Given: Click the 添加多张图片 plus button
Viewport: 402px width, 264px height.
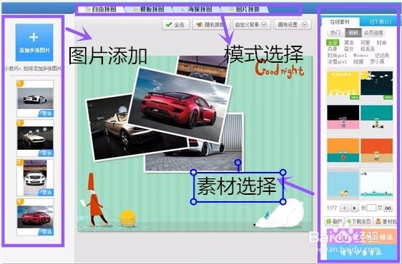Looking at the screenshot, I should (x=34, y=43).
